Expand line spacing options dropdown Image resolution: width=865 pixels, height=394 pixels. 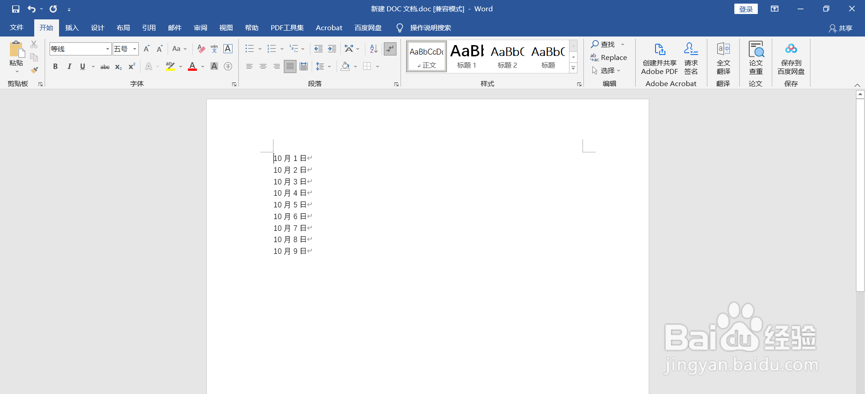point(329,67)
